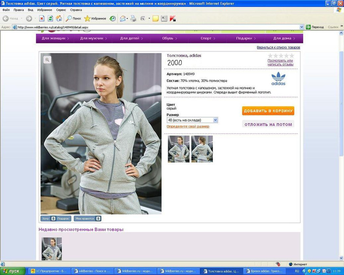
Task: Go to the browser Home page icon
Action: coord(58,19)
